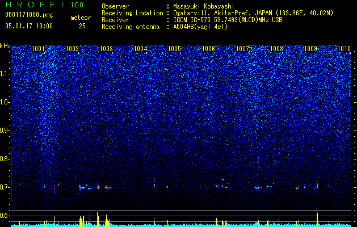Click the kHz axis unit label
Viewport: 357px width, 227px height.
tap(5, 46)
